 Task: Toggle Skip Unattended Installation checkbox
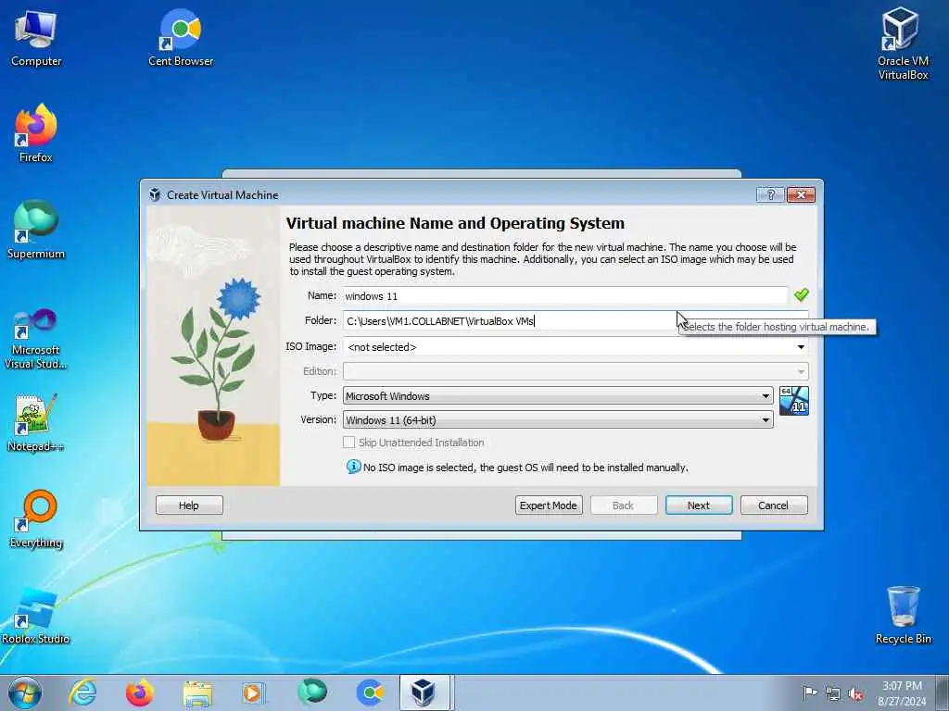click(x=348, y=443)
